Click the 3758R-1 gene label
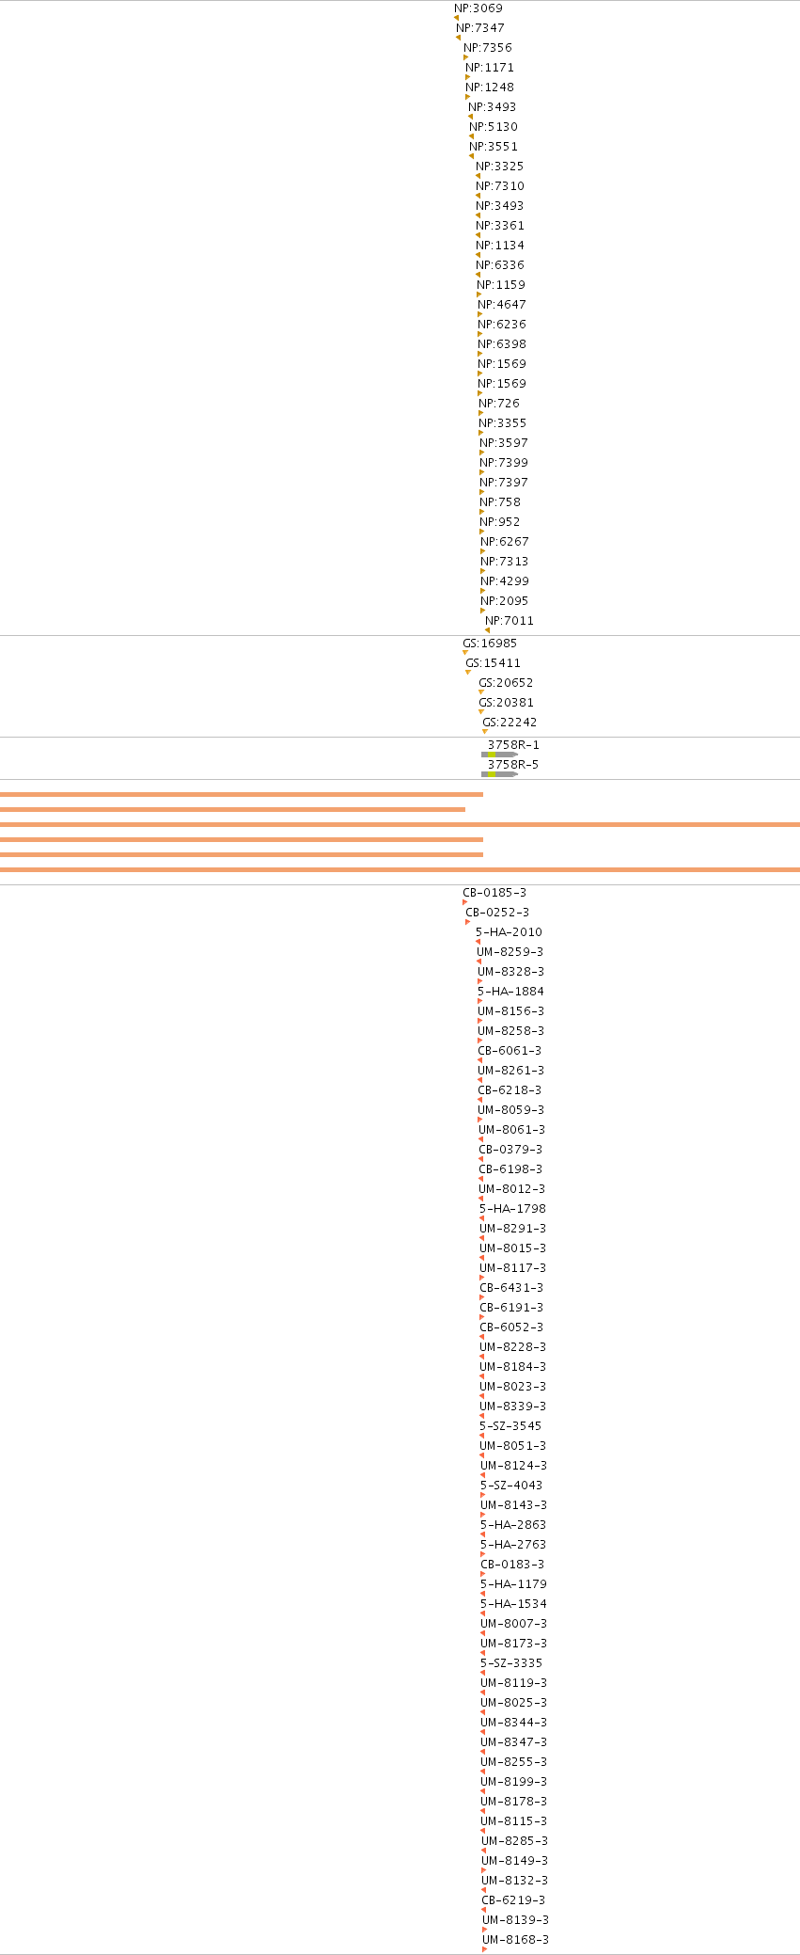 [513, 745]
